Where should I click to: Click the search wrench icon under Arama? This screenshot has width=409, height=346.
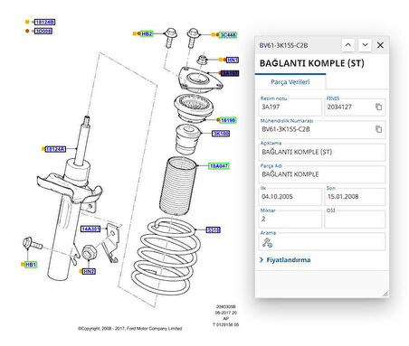[x=267, y=242]
